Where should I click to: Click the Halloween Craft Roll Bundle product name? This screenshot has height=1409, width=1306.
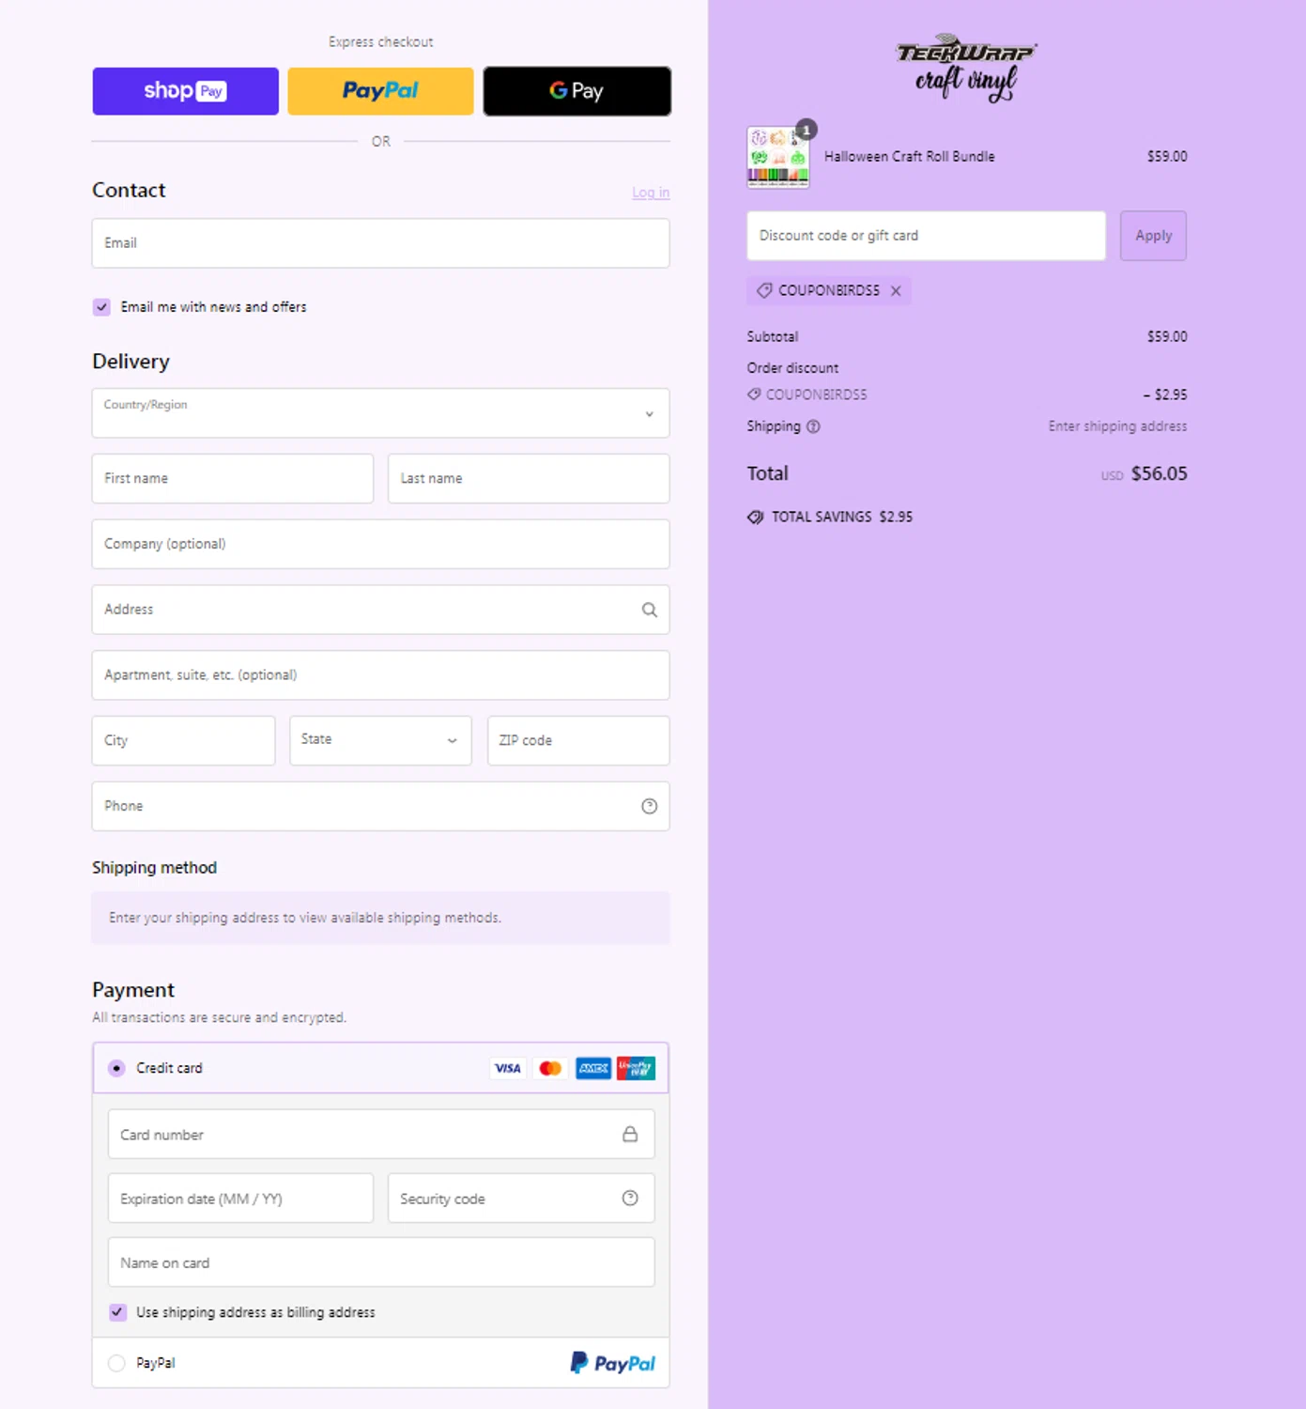tap(910, 157)
